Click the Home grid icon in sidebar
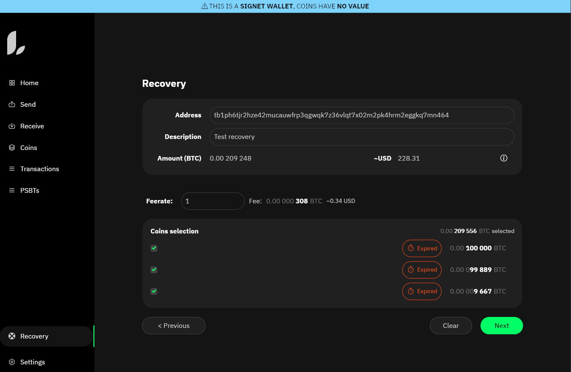This screenshot has width=571, height=372. pyautogui.click(x=12, y=83)
